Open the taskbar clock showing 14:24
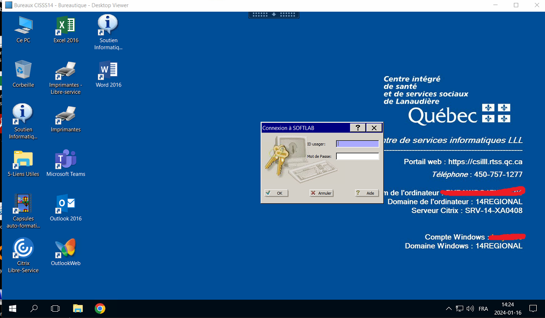Viewport: 545px width, 318px height. click(x=508, y=309)
